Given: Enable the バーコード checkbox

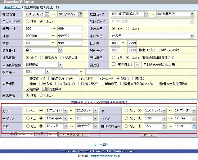Looking at the screenshot, I should tap(98, 78).
